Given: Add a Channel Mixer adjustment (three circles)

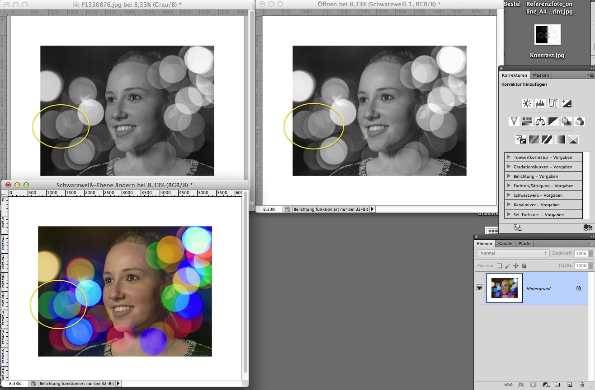Looking at the screenshot, I should click(580, 121).
